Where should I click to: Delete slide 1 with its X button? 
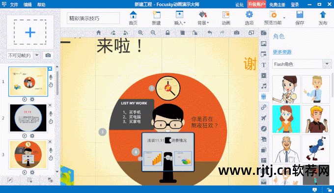point(50,68)
